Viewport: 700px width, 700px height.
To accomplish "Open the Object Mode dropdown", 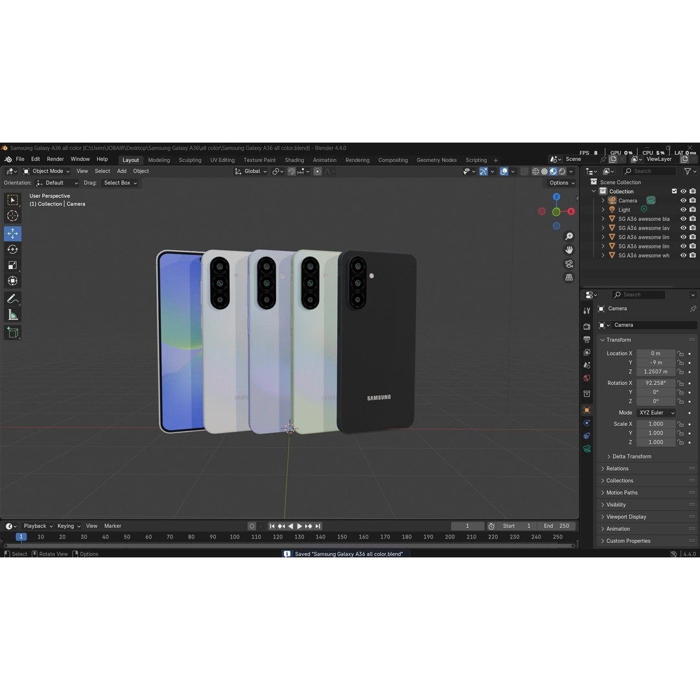I will (x=47, y=171).
